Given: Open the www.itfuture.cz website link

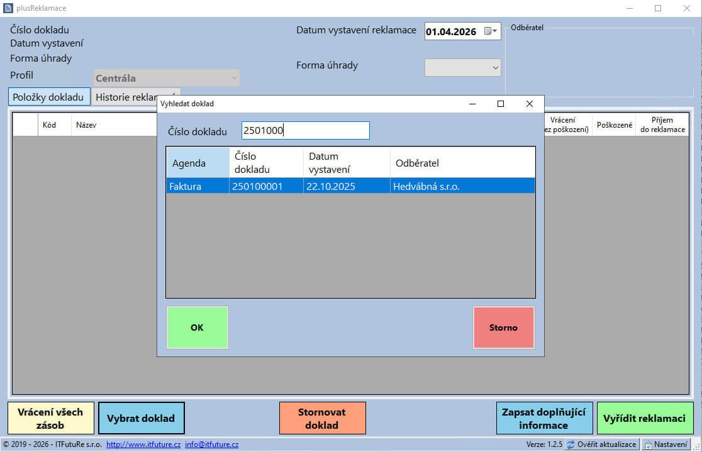Looking at the screenshot, I should 143,444.
